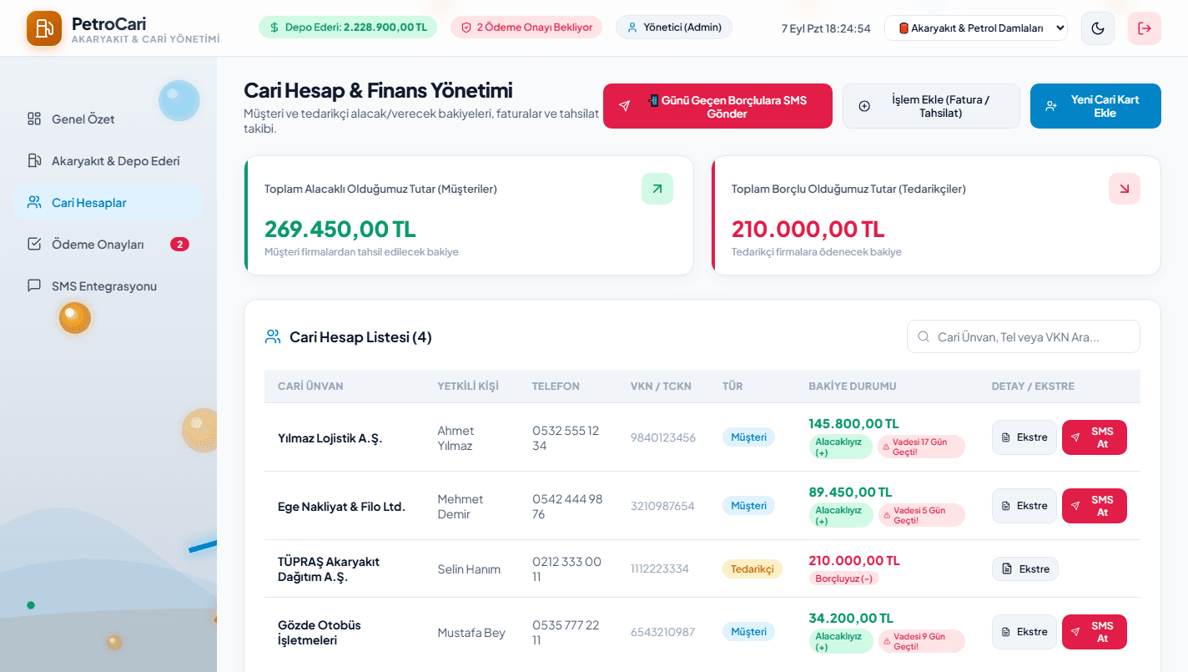Click the checkbox icon beside Ödeme Onayları
This screenshot has width=1188, height=672.
(34, 244)
